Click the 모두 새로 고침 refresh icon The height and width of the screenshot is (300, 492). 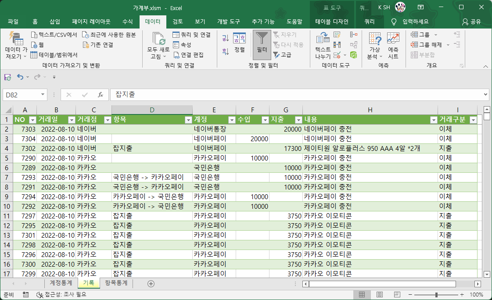coord(158,39)
